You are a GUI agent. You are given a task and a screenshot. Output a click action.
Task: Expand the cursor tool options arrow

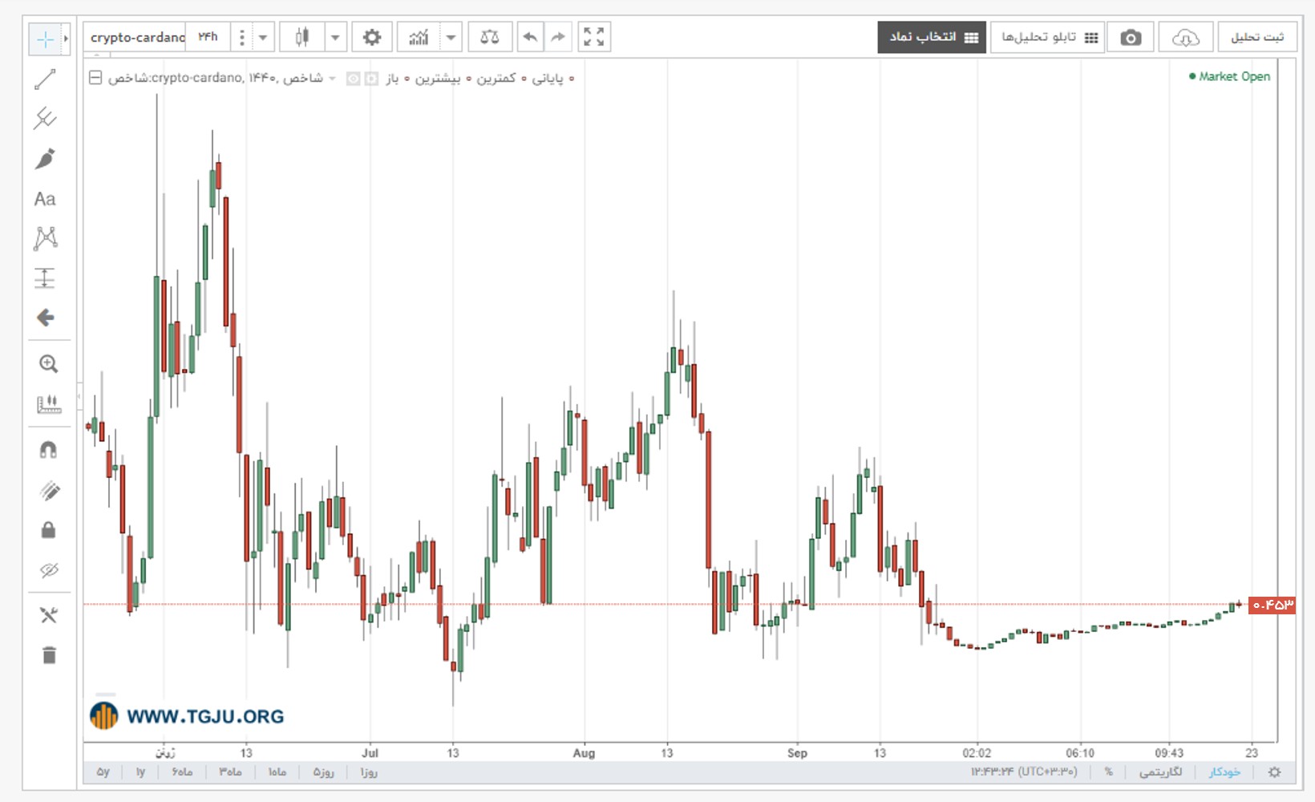click(66, 38)
